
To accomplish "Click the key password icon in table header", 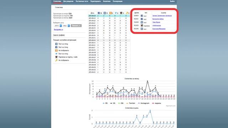I will click(127, 13).
